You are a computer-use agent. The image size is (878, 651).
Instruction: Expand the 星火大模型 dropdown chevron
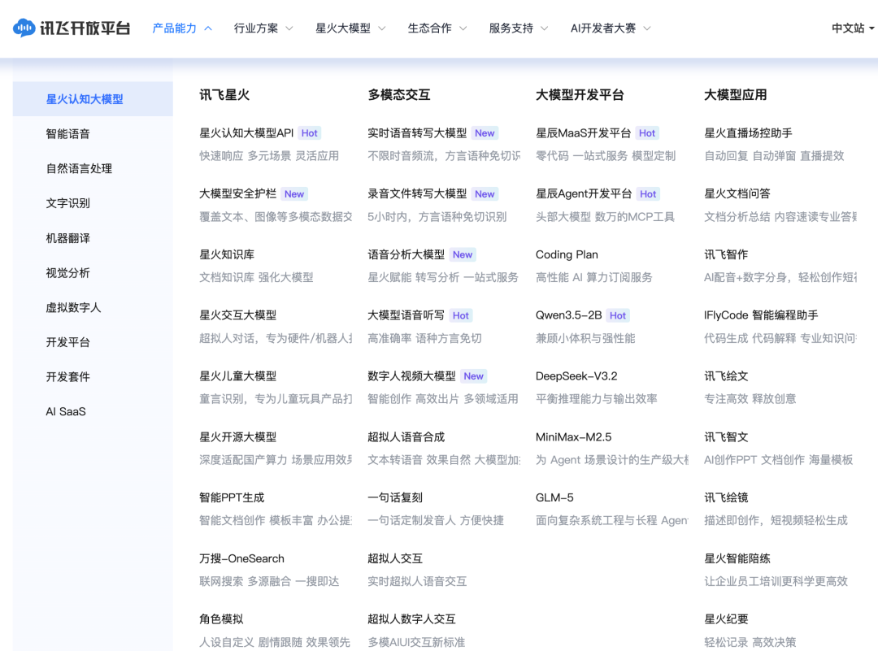(382, 28)
